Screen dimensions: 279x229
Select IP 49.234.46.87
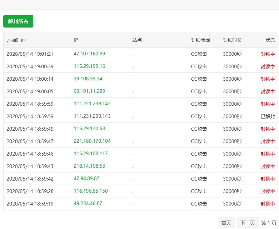coord(88,203)
